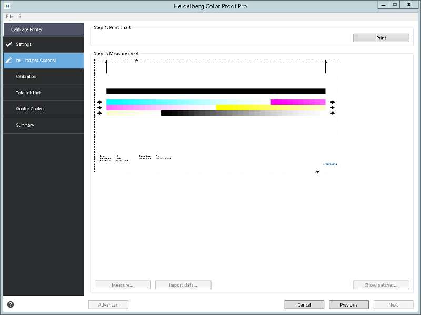Viewport: 421px width, 315px height.
Task: Open the File menu
Action: click(x=9, y=16)
